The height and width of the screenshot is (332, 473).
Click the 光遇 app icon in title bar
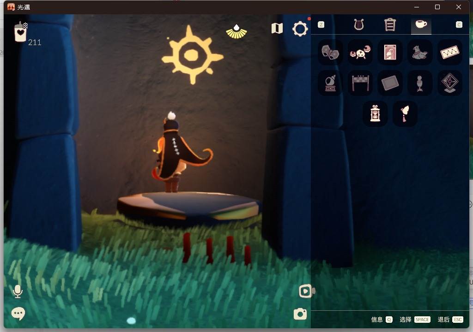pyautogui.click(x=11, y=7)
